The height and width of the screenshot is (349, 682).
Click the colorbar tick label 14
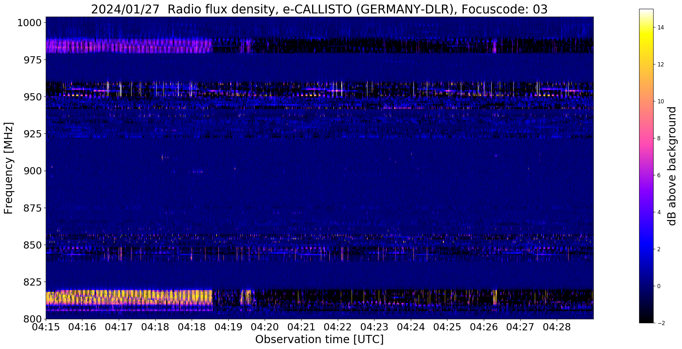[x=661, y=27]
